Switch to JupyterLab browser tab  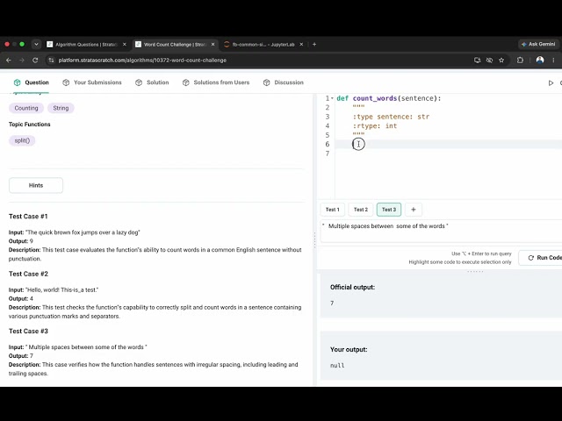(x=263, y=45)
